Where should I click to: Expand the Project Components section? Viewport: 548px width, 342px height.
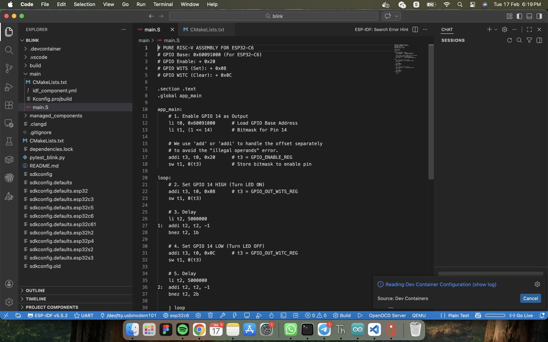tap(75, 307)
